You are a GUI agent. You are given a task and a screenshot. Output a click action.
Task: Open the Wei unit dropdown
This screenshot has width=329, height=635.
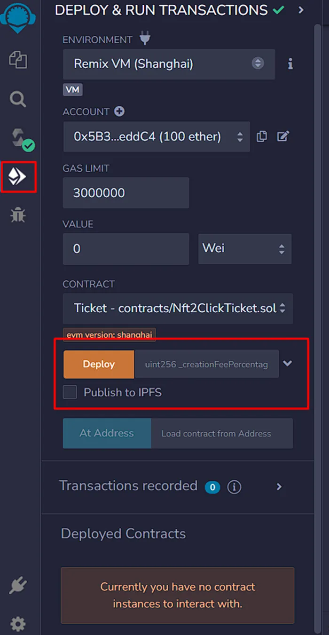point(244,248)
